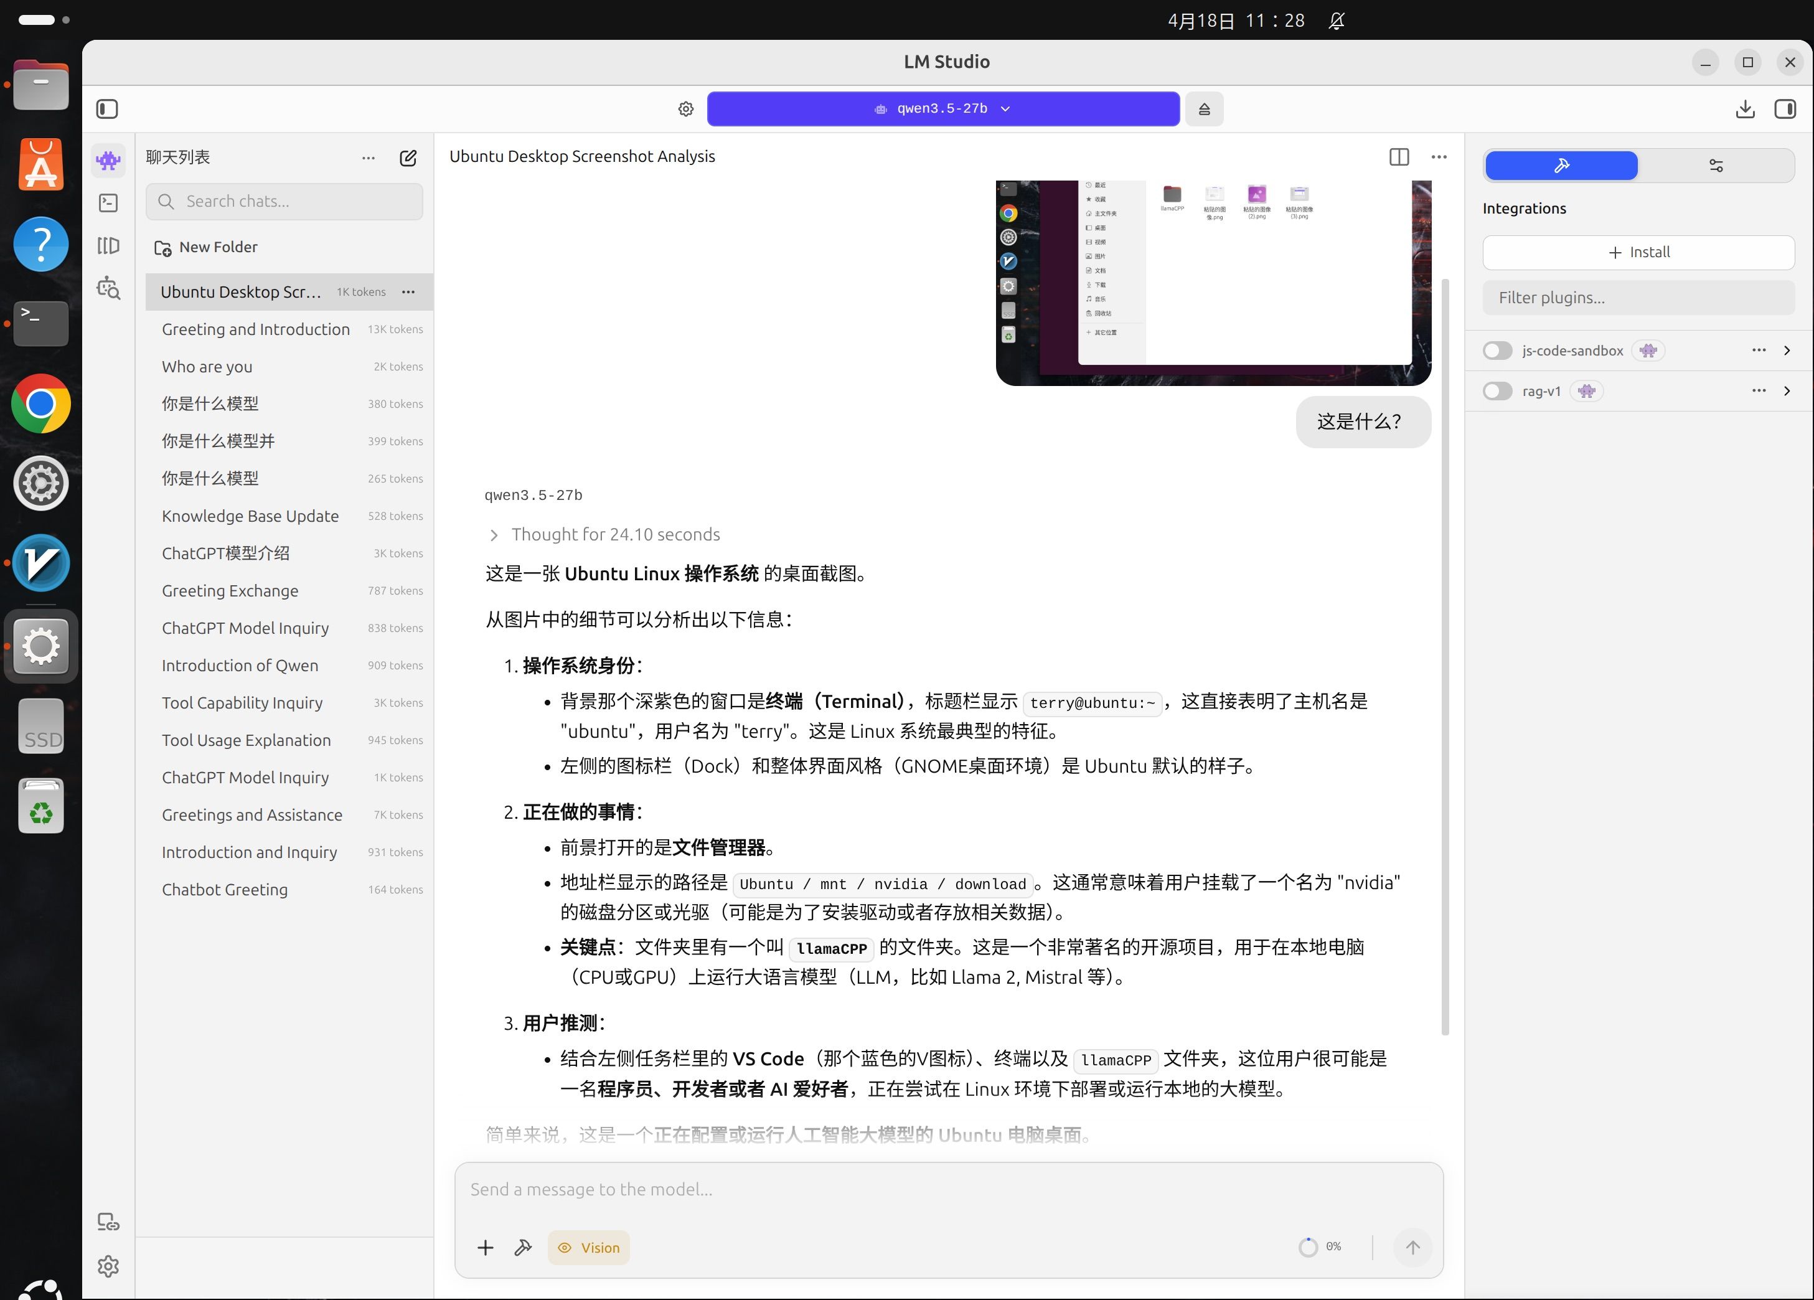The height and width of the screenshot is (1300, 1814).
Task: Open Who are you chat
Action: (289, 366)
